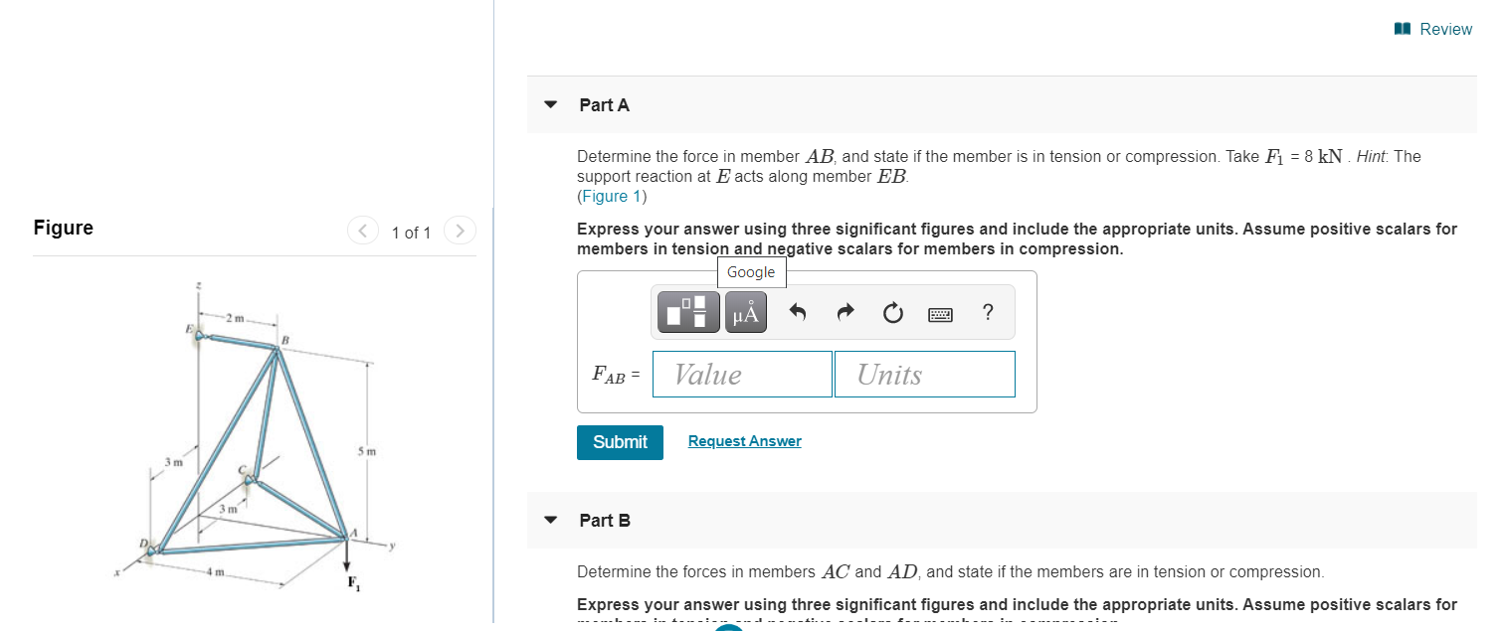This screenshot has height=631, width=1504.
Task: Click the Google tooltip label
Action: (x=751, y=271)
